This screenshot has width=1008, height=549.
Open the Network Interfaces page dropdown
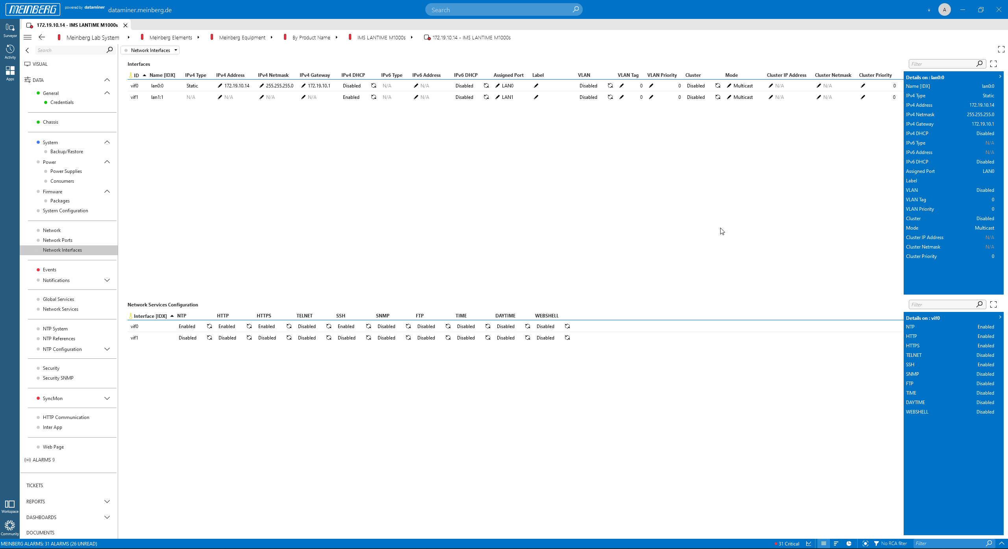[150, 50]
